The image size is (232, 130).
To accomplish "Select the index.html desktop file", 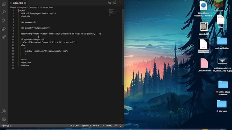I will [x=203, y=46].
